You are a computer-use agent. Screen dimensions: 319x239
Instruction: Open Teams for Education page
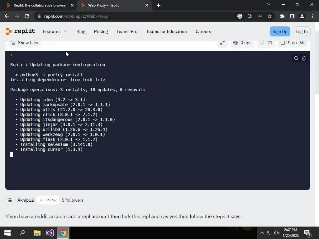coord(166,31)
